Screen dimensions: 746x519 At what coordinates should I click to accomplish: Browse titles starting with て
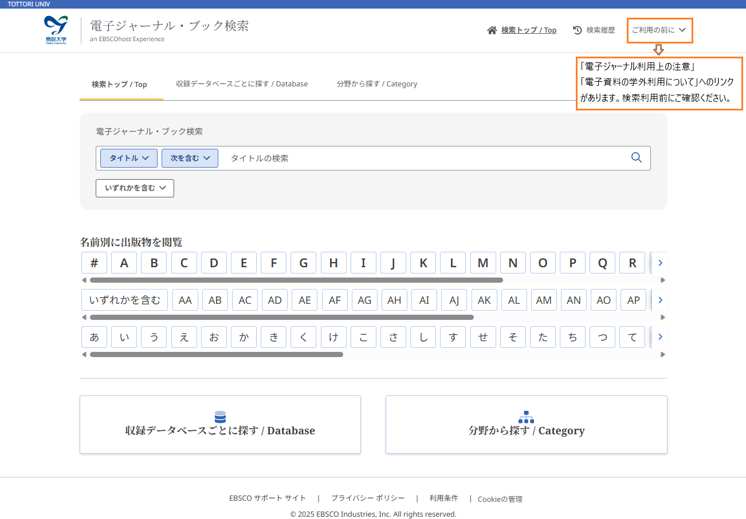pos(633,337)
